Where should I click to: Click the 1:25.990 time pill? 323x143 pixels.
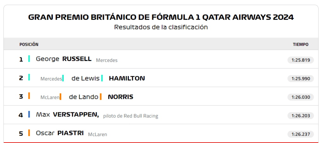(300, 79)
